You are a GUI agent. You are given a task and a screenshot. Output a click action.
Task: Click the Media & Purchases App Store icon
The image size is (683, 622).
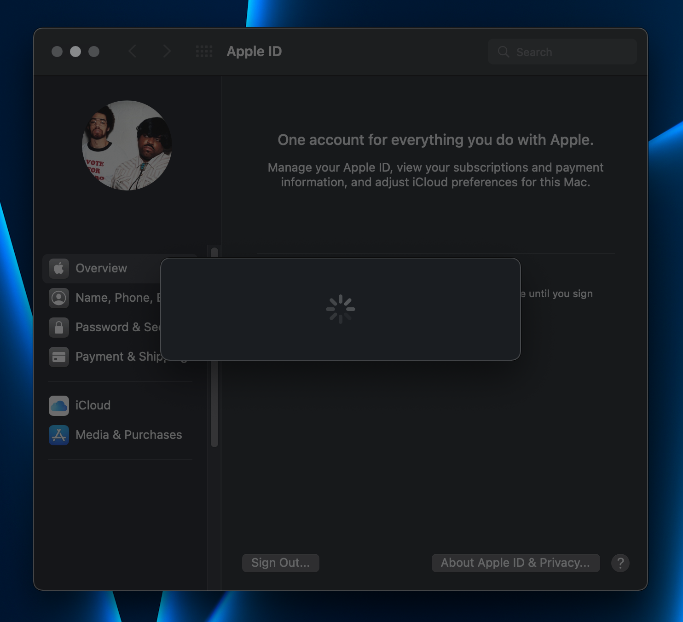click(x=59, y=435)
